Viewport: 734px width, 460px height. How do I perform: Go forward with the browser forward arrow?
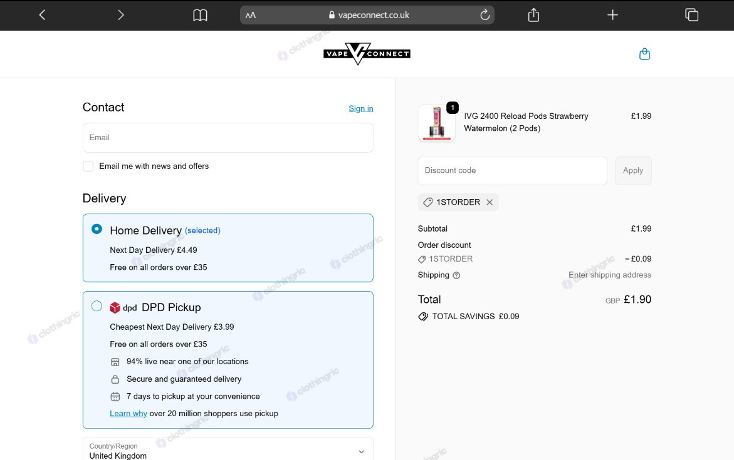pyautogui.click(x=121, y=15)
